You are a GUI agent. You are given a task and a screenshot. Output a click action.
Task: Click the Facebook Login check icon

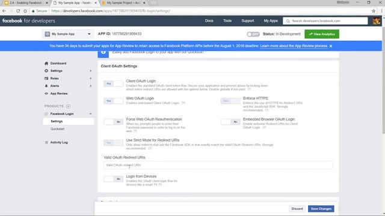[46, 114]
